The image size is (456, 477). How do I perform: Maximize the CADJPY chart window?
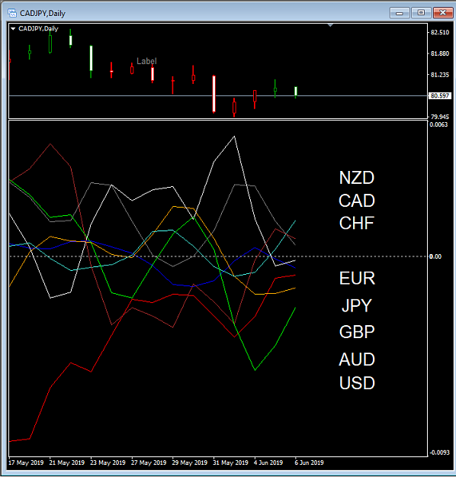(421, 13)
